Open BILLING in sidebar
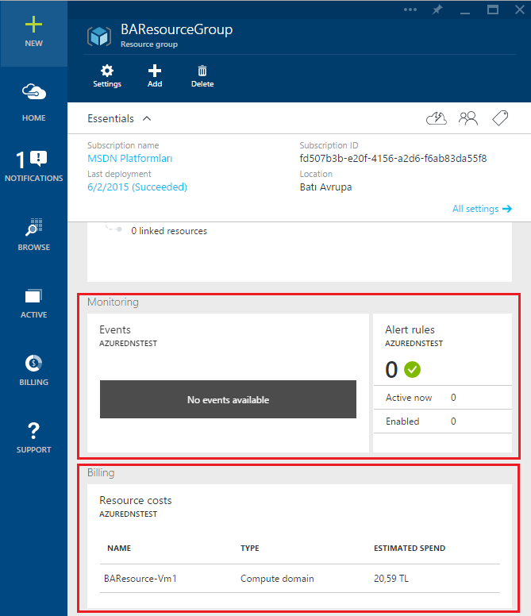Viewport: 531px width, 616px height. [x=34, y=371]
